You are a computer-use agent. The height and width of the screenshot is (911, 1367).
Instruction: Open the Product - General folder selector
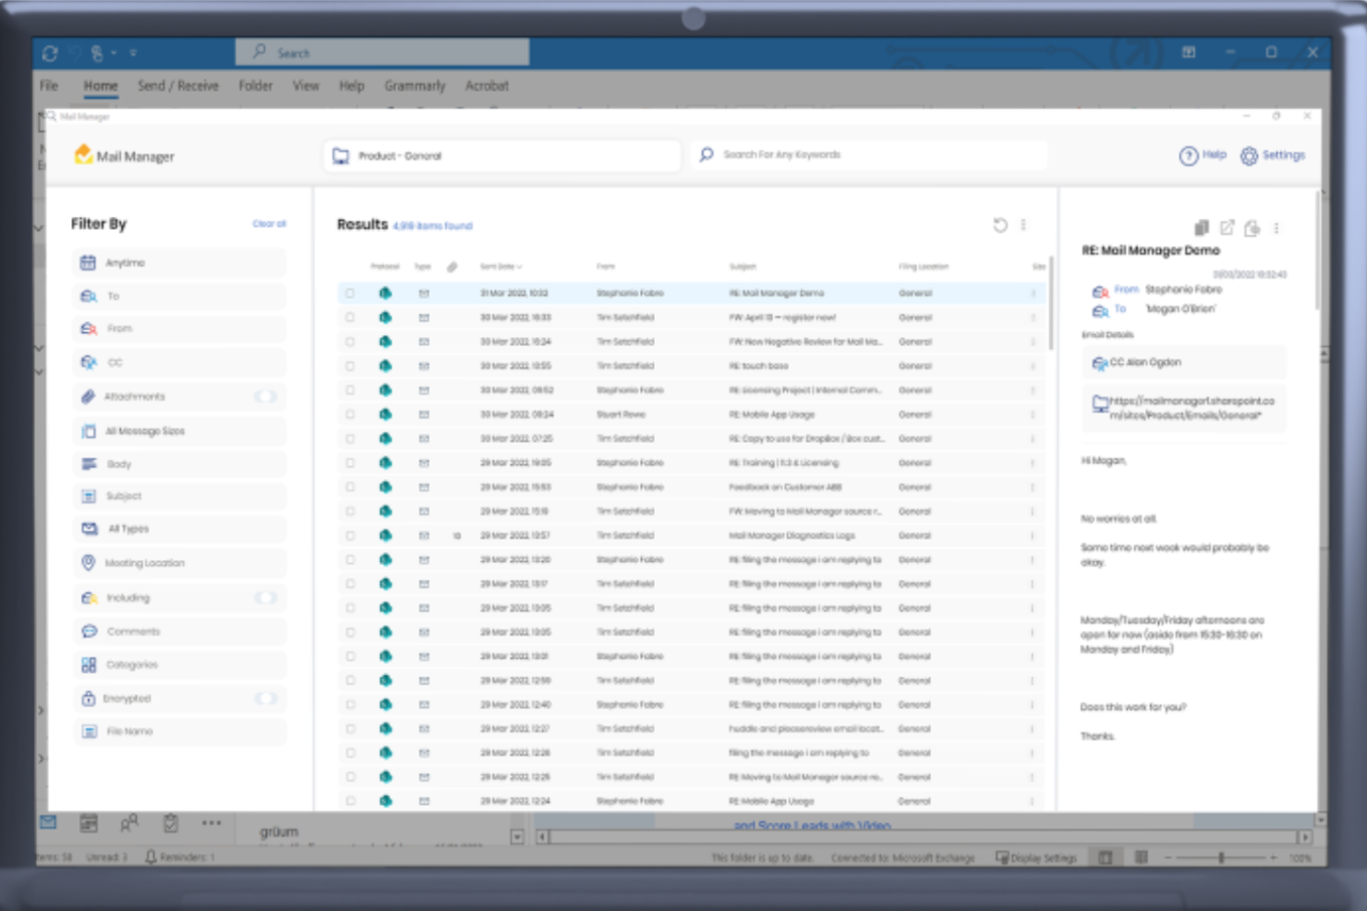point(502,155)
